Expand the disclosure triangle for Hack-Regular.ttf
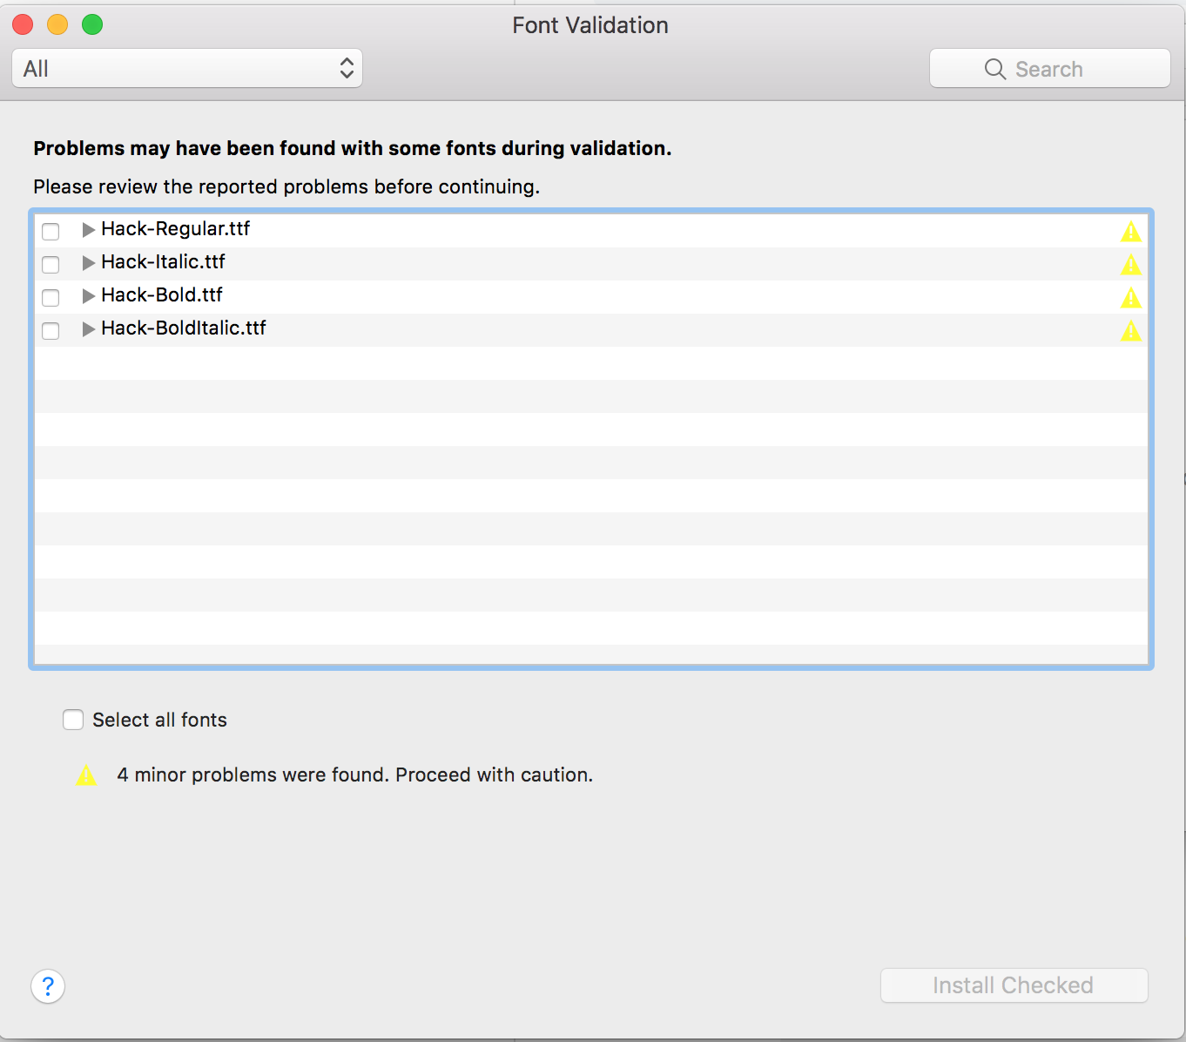This screenshot has height=1042, width=1186. 88,229
